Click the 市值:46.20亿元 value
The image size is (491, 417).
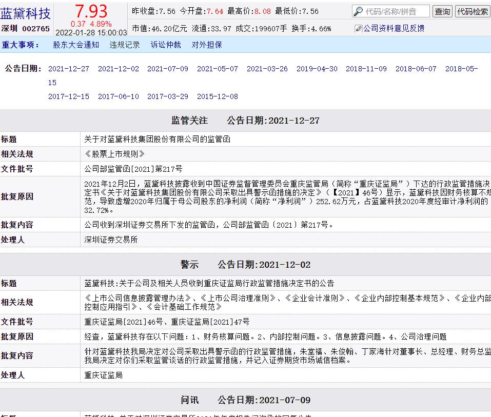coord(160,29)
